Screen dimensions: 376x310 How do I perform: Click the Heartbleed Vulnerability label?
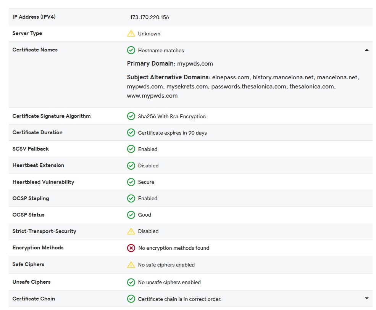click(x=44, y=182)
